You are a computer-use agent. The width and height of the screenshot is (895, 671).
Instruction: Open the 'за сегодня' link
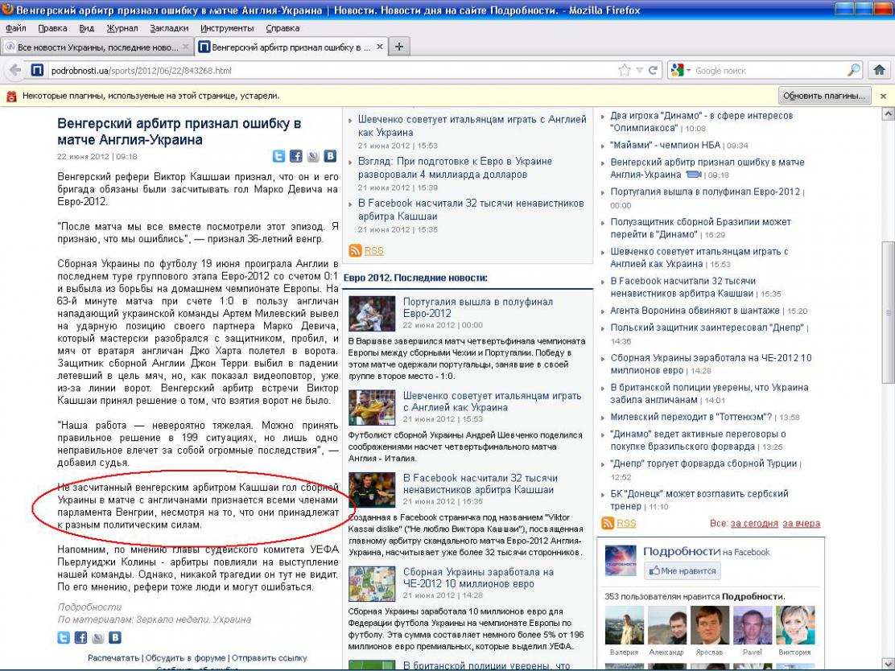click(x=754, y=523)
